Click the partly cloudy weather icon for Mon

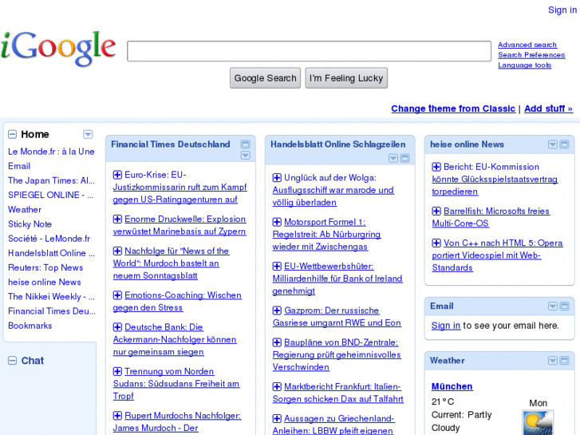pos(538,422)
